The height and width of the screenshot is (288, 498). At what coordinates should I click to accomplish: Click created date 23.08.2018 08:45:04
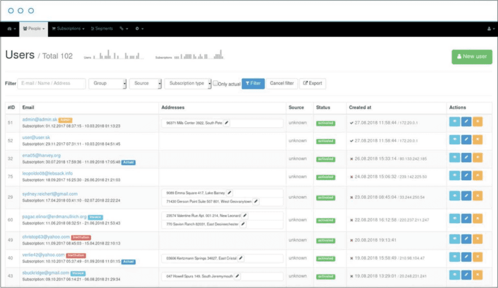[375, 197]
